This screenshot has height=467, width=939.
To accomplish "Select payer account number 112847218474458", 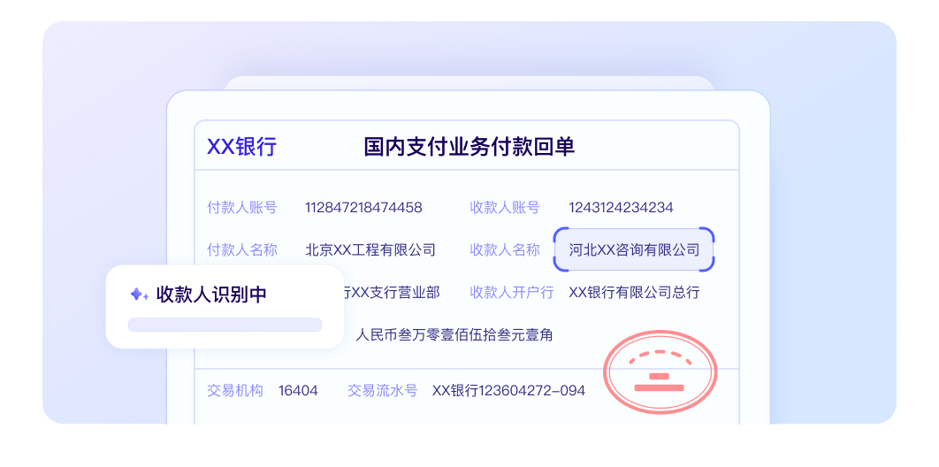I will (363, 208).
